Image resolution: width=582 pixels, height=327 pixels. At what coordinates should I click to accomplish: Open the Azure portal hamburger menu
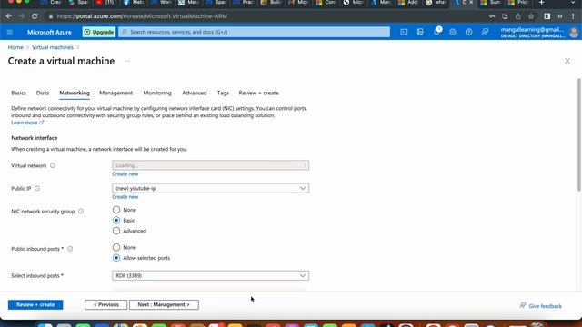(x=10, y=33)
